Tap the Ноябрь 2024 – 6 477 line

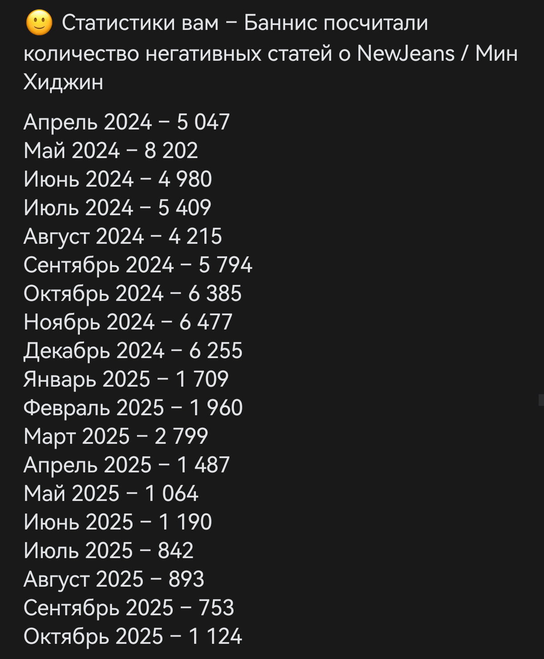tap(128, 322)
